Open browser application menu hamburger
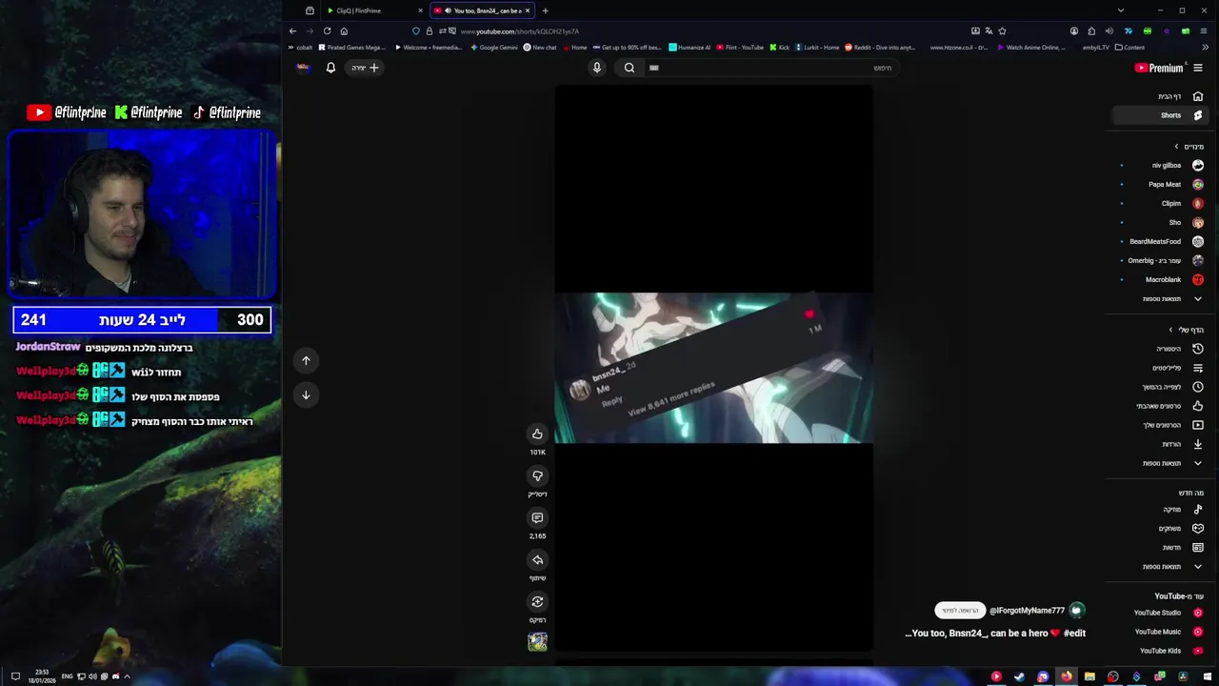 click(1205, 30)
